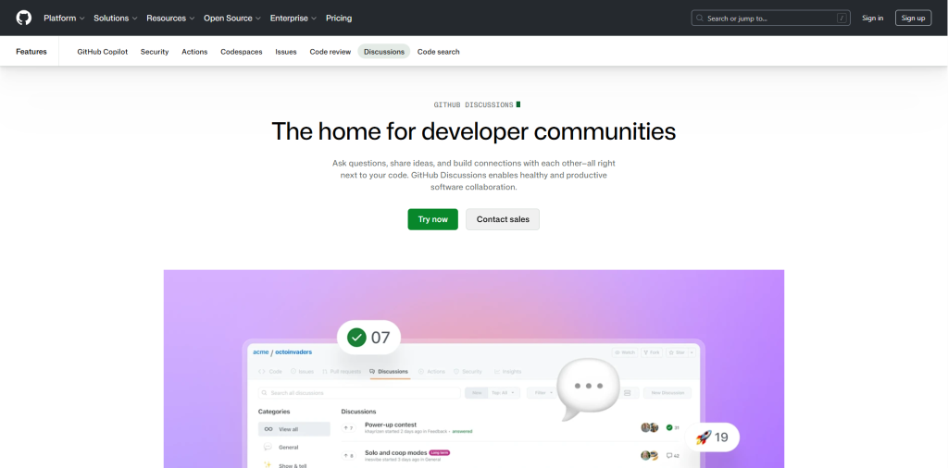Viewport: 948px width, 468px height.
Task: Click the upvote arrow beside Power-up contest
Action: (346, 428)
